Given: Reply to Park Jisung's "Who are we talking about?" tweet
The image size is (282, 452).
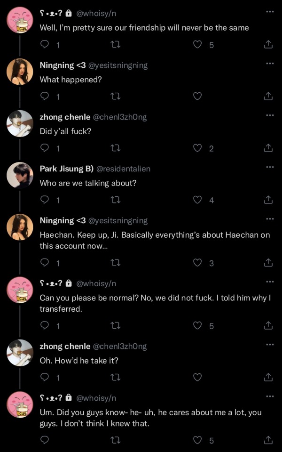Looking at the screenshot, I should click(45, 200).
